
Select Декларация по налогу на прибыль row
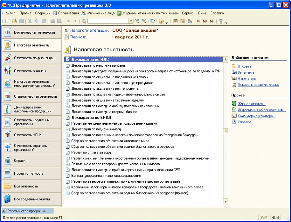pyautogui.click(x=143, y=65)
